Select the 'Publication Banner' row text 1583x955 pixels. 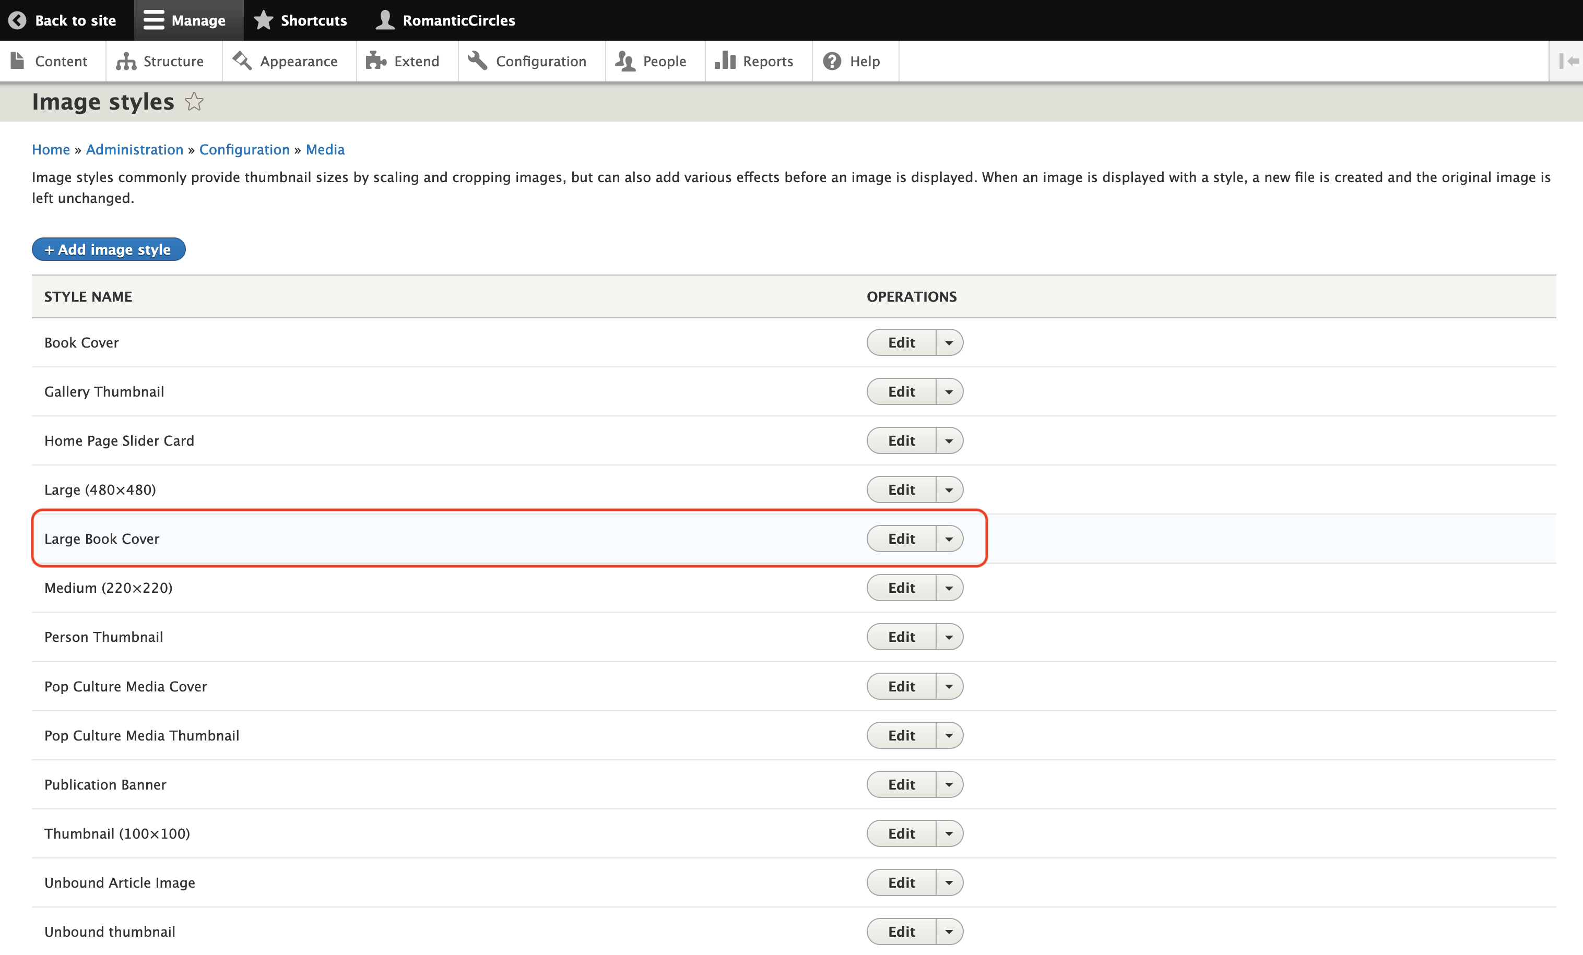pyautogui.click(x=105, y=784)
